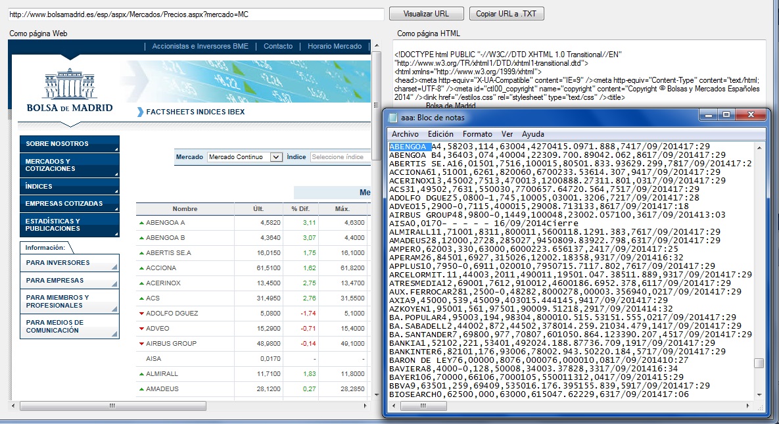
Task: Click the Nombre column header
Action: [x=185, y=209]
